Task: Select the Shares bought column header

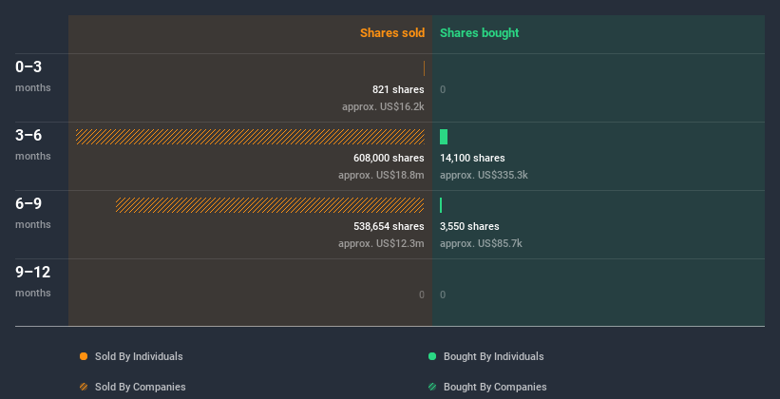Action: (x=479, y=33)
